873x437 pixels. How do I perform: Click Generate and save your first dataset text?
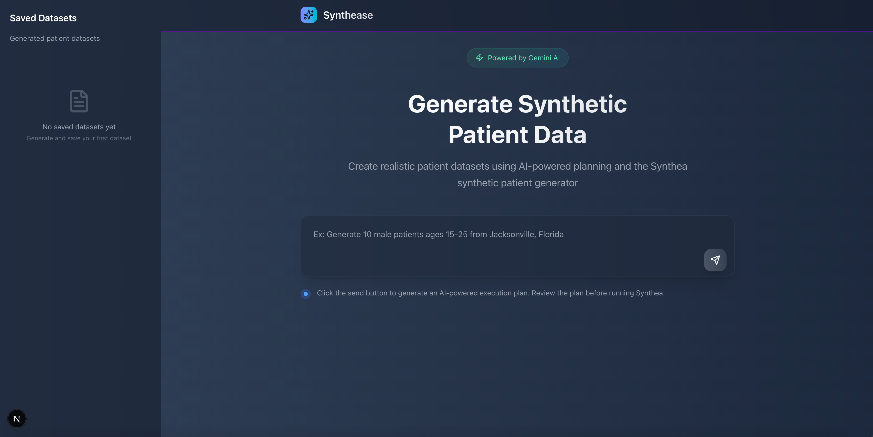tap(79, 138)
